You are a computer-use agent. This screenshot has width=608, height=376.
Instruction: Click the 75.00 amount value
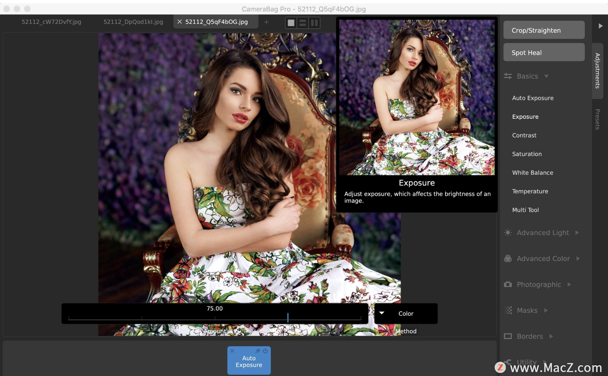[x=214, y=308]
